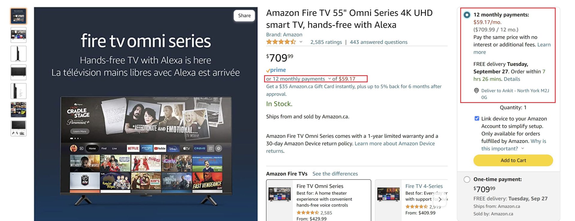Click the star rating icons under the title
The image size is (575, 221).
tap(281, 42)
